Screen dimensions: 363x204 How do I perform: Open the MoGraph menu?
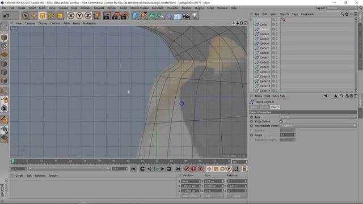(158, 8)
